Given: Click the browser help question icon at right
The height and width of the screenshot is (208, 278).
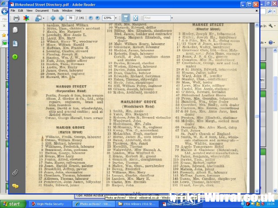Looking at the screenshot, I should (x=271, y=42).
